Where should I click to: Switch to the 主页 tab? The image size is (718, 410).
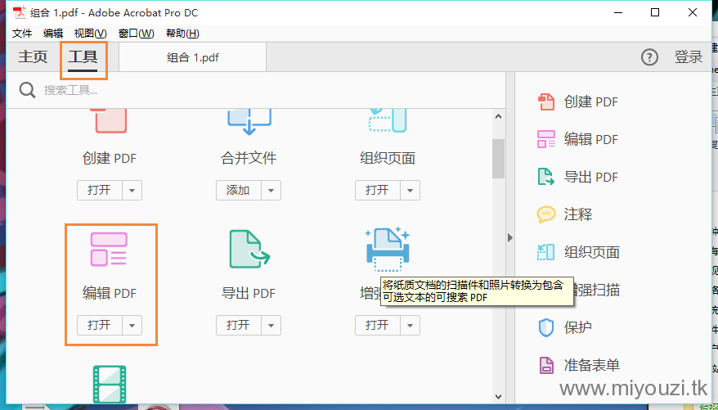[33, 56]
